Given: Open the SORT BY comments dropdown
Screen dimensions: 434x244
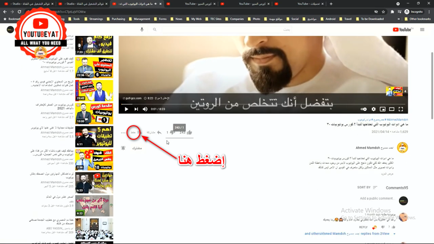Looking at the screenshot, I should pos(367,188).
